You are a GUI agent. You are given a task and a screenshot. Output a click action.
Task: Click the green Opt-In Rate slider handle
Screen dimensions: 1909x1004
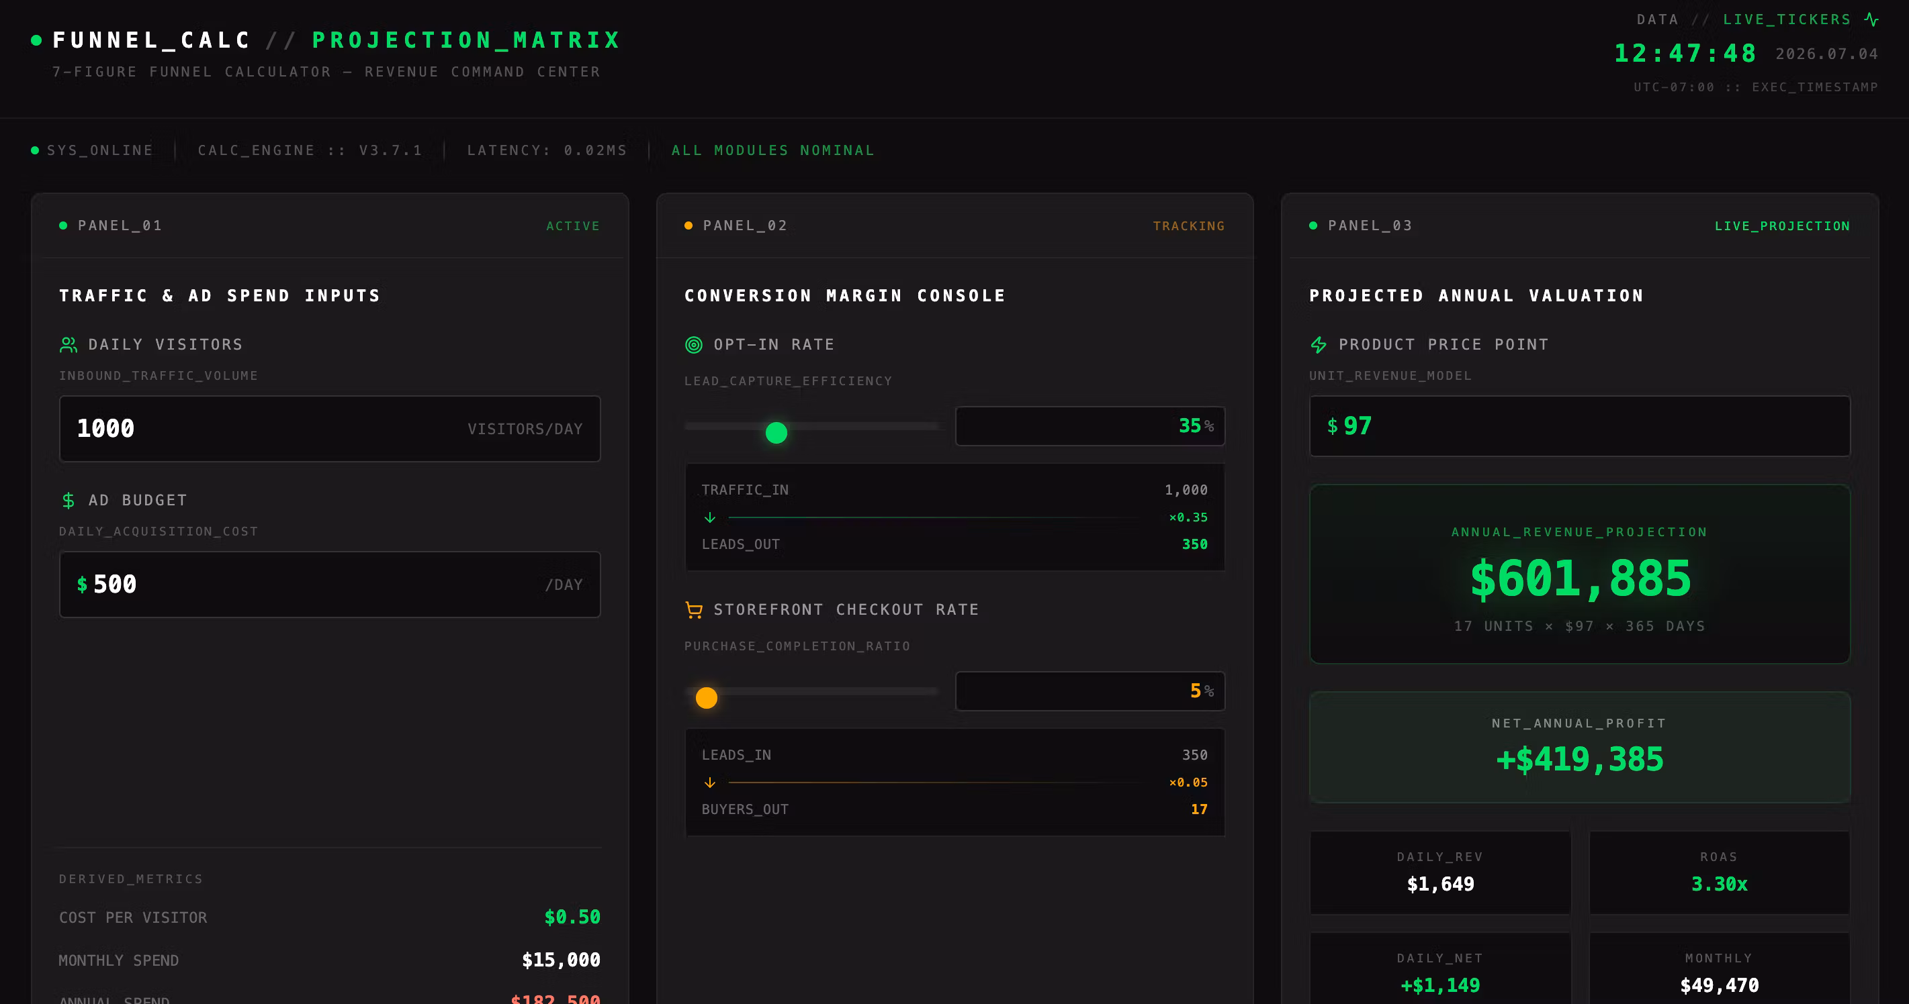pos(776,432)
